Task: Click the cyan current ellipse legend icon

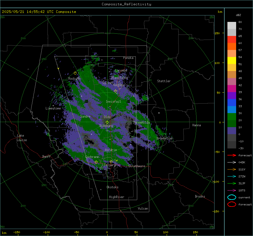Action: click(232, 197)
